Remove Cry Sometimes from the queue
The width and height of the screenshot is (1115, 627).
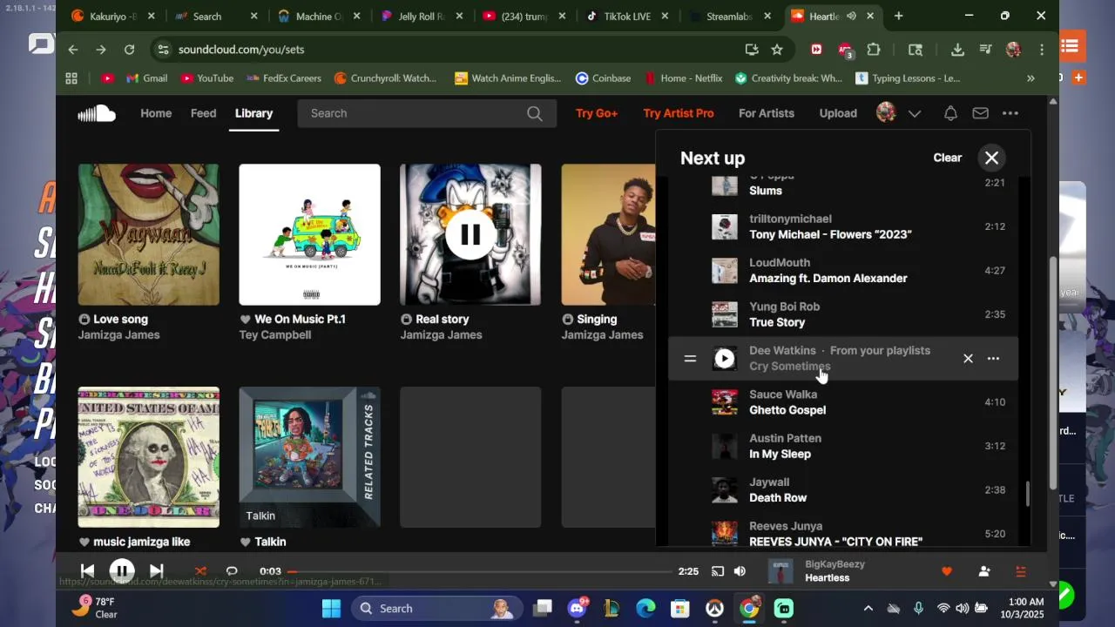(x=968, y=359)
